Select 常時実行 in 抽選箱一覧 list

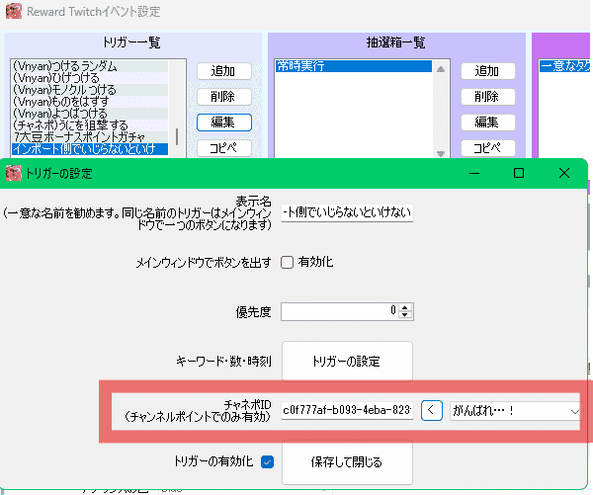[353, 66]
